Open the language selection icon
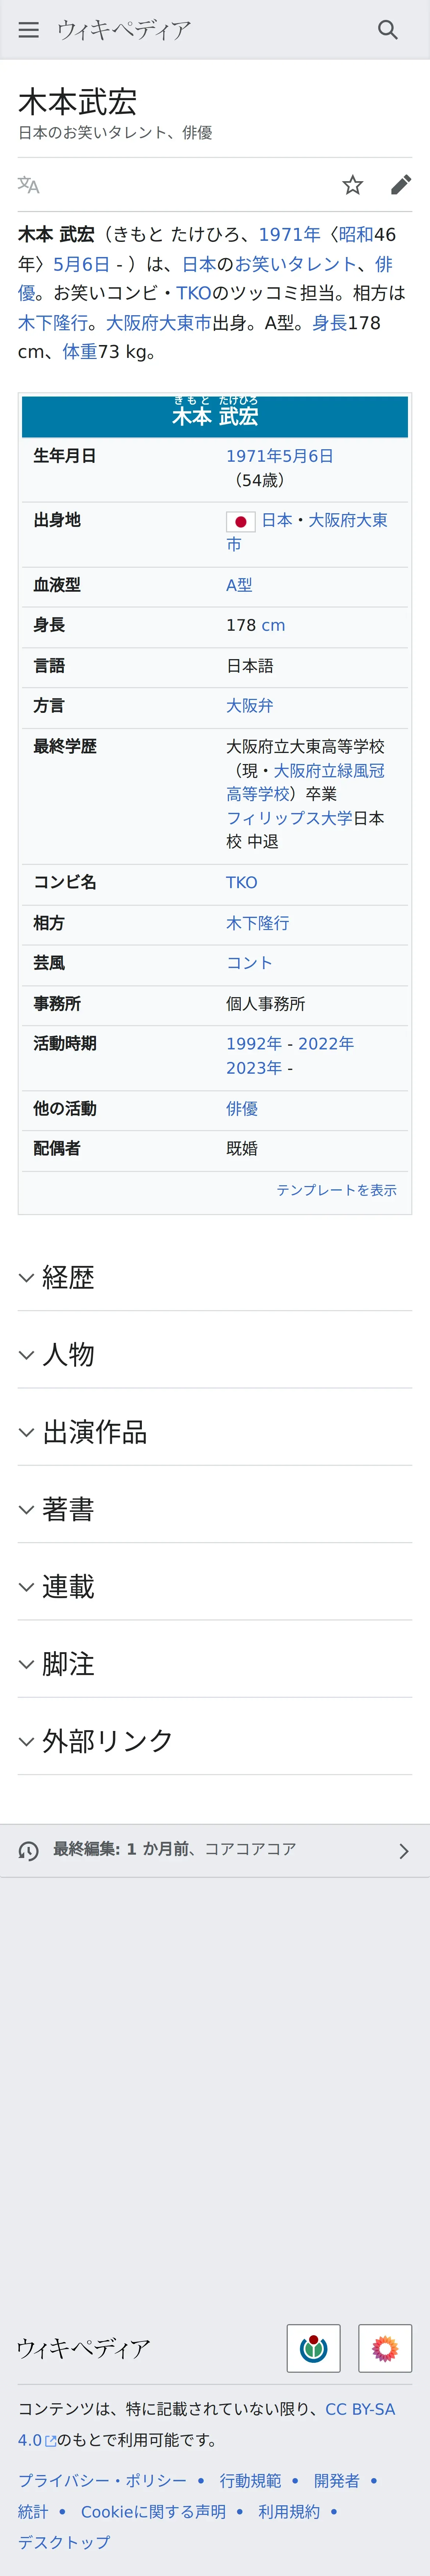Viewport: 430px width, 2576px height. pos(29,185)
